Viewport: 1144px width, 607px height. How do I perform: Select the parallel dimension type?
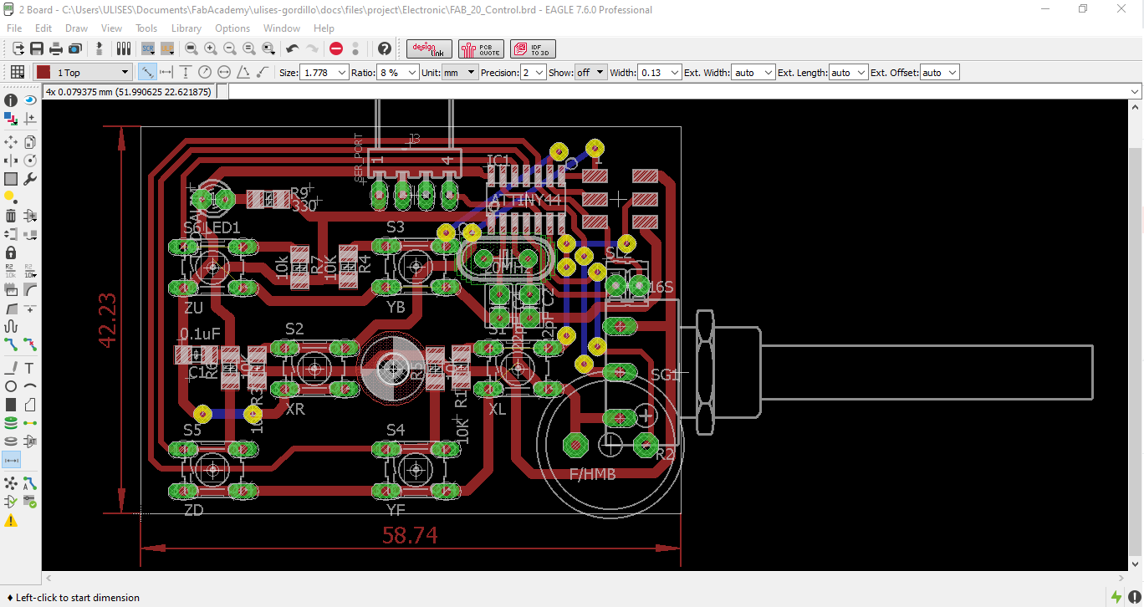tap(147, 73)
